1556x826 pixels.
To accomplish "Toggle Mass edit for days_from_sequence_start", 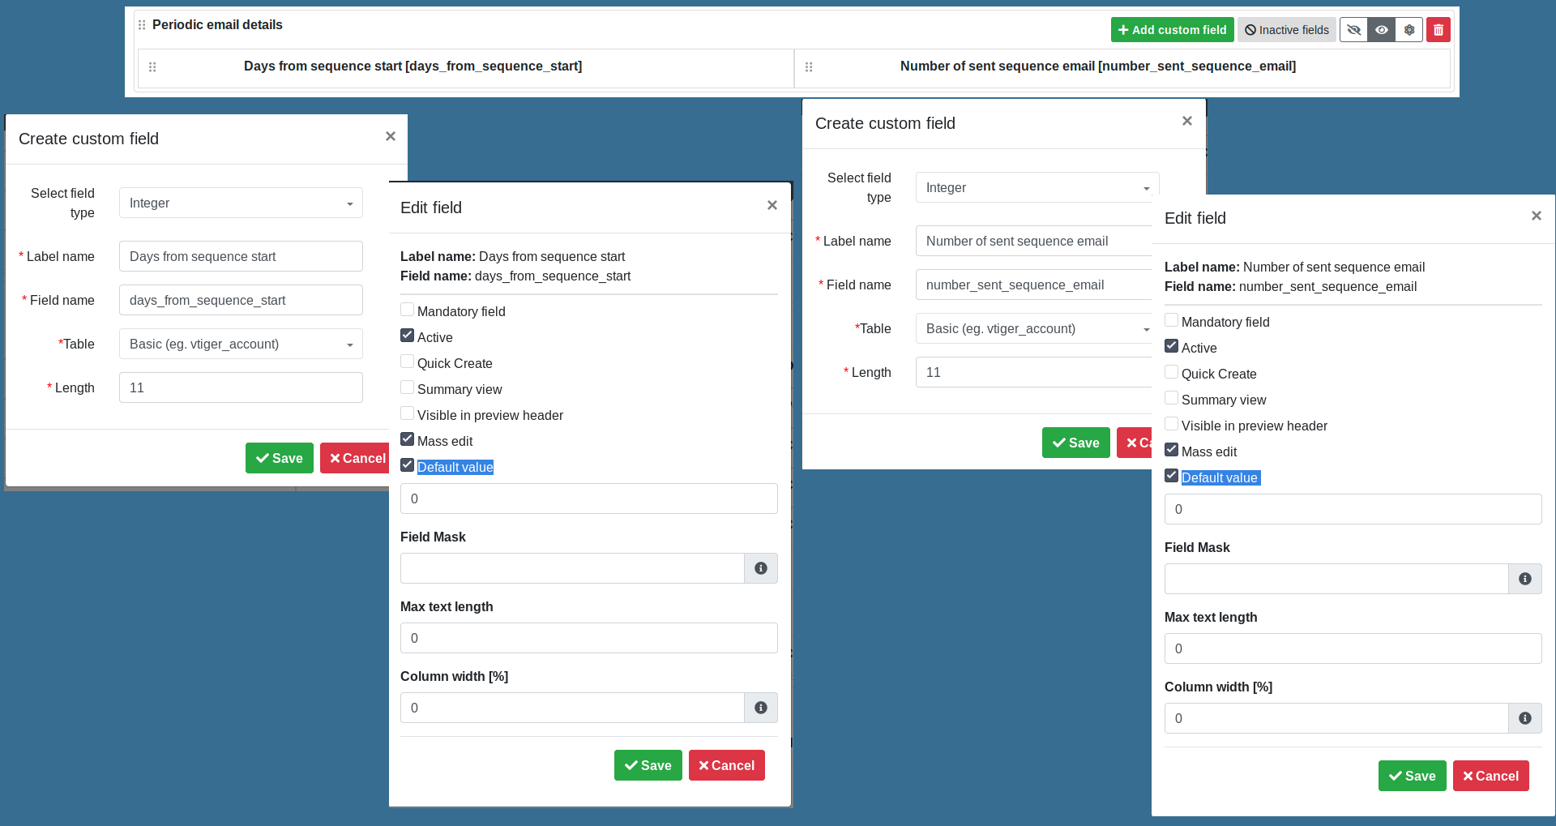I will [408, 439].
